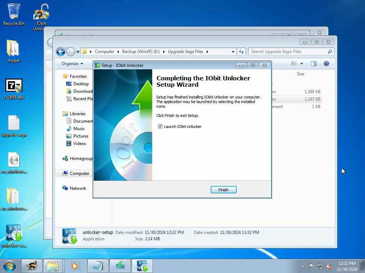Click the search magnifier icon
Image resolution: width=365 pixels, height=273 pixels.
(x=330, y=52)
